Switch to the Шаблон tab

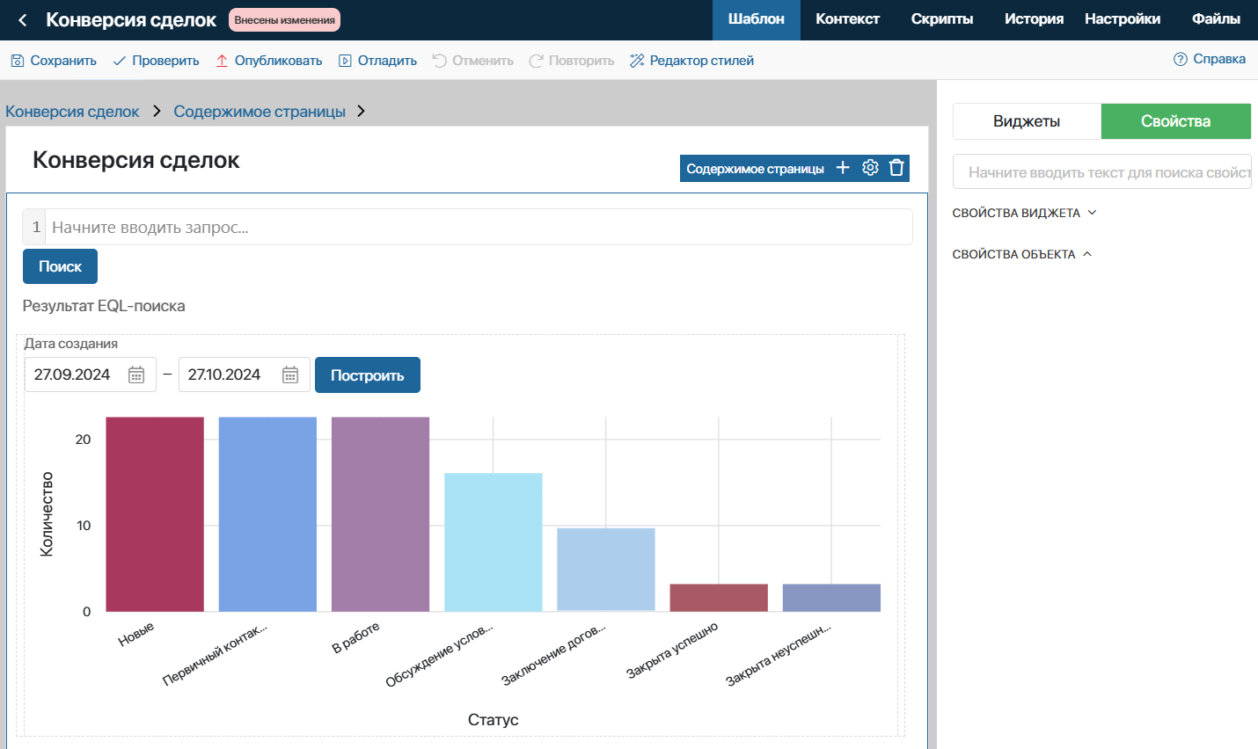tap(757, 19)
